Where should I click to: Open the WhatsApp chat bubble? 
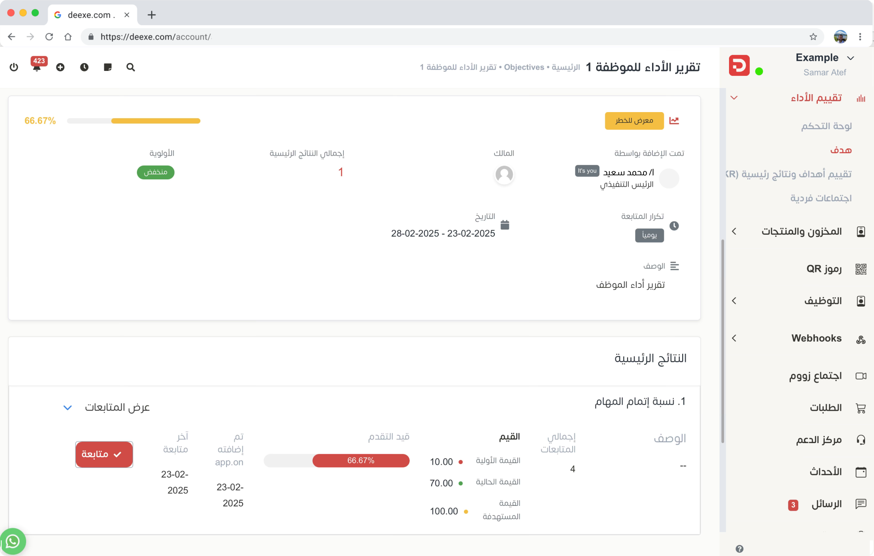pos(13,541)
